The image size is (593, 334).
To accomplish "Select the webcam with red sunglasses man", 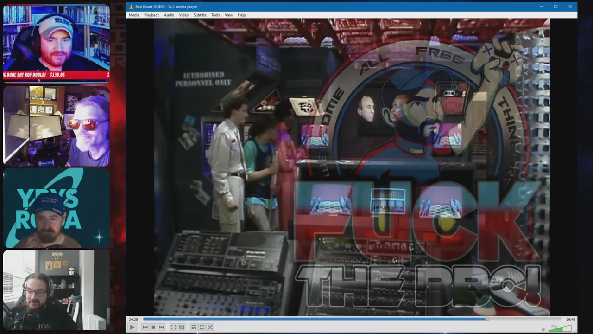I will tap(57, 126).
